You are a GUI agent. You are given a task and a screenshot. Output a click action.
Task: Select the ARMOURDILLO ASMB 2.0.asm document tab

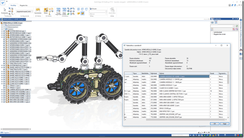coord(13,19)
